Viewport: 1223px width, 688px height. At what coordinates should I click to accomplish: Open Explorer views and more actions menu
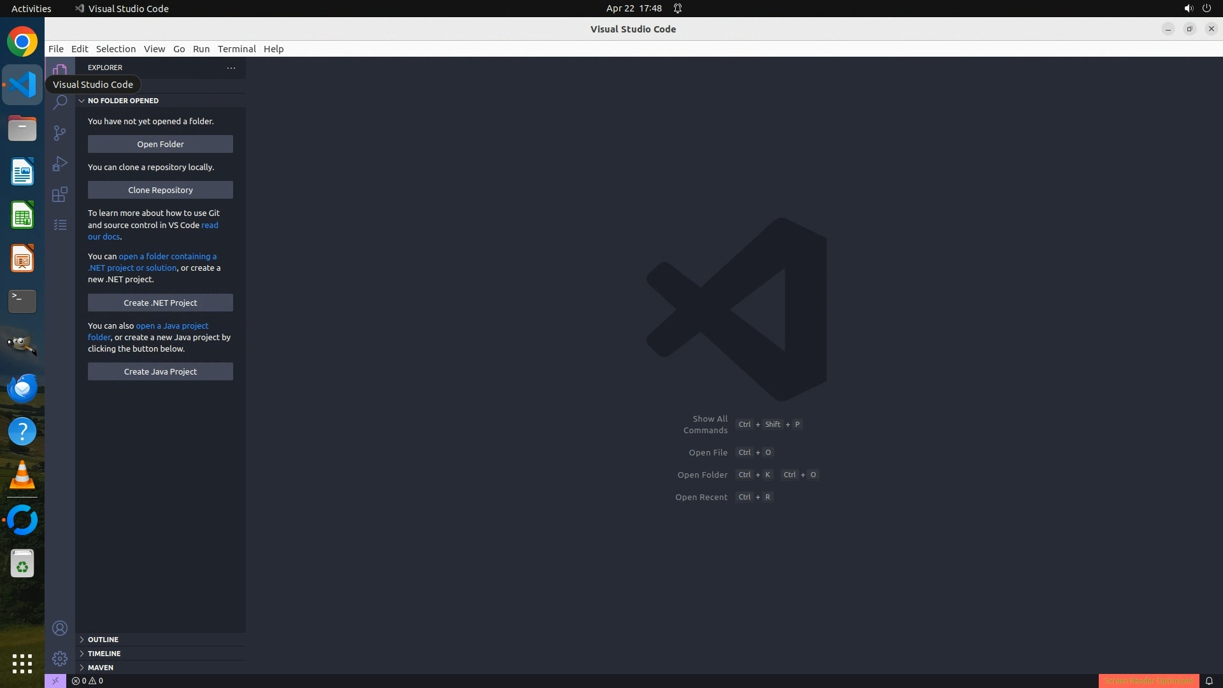(231, 68)
